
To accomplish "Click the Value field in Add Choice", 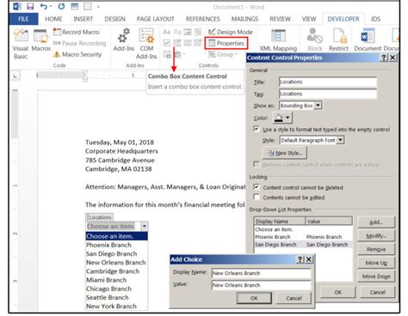I will (x=262, y=285).
